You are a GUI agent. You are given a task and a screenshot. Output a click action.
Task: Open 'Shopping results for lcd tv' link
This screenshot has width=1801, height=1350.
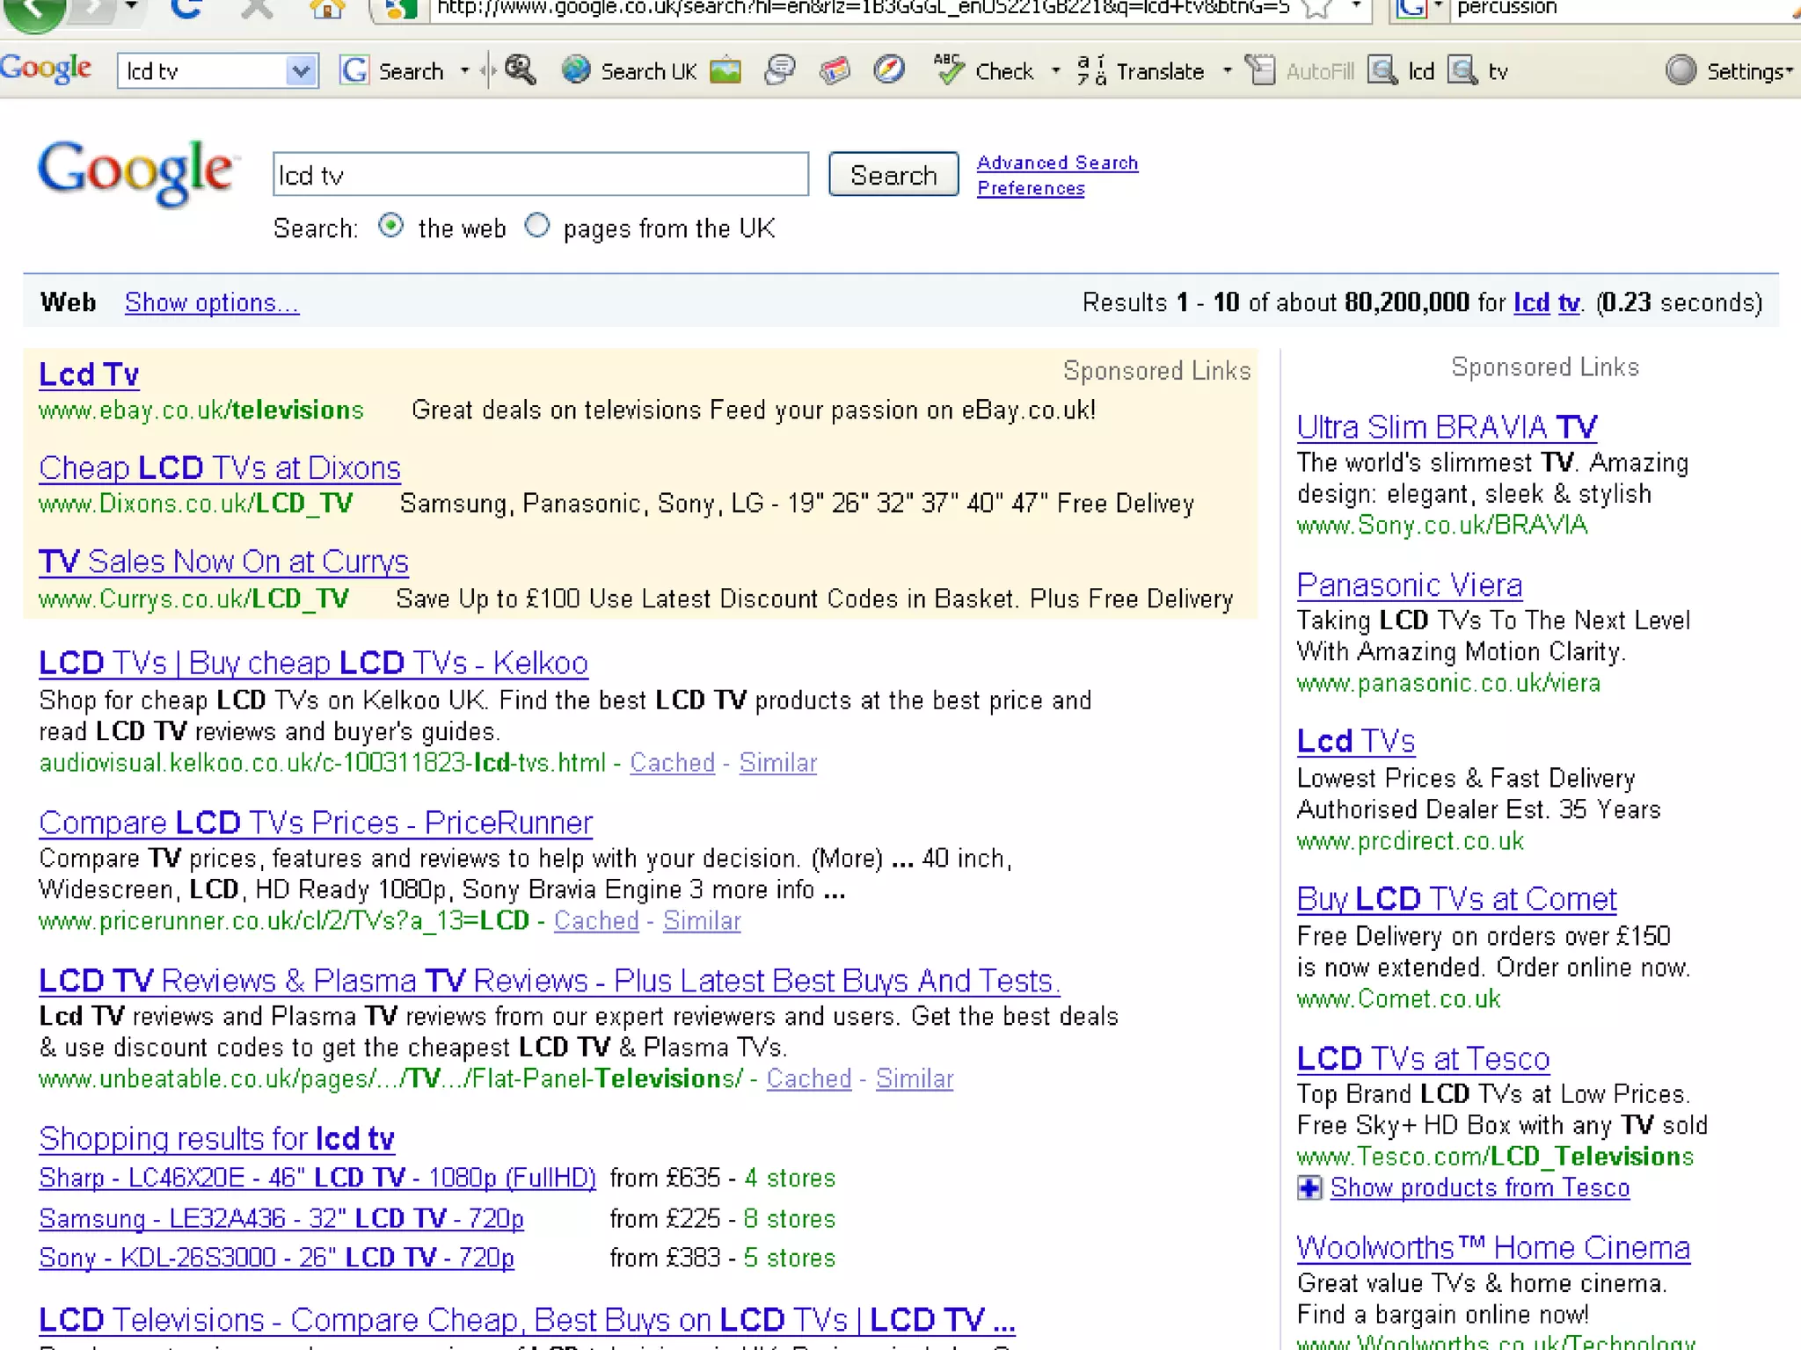point(216,1138)
